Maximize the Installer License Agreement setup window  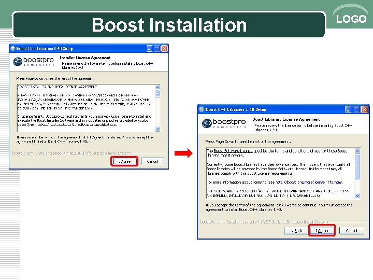point(157,48)
